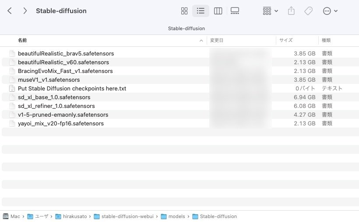
Task: Click the 4.27 GB size value
Action: [x=305, y=115]
